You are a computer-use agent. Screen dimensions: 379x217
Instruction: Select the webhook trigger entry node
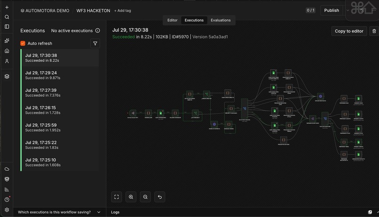pos(133,113)
